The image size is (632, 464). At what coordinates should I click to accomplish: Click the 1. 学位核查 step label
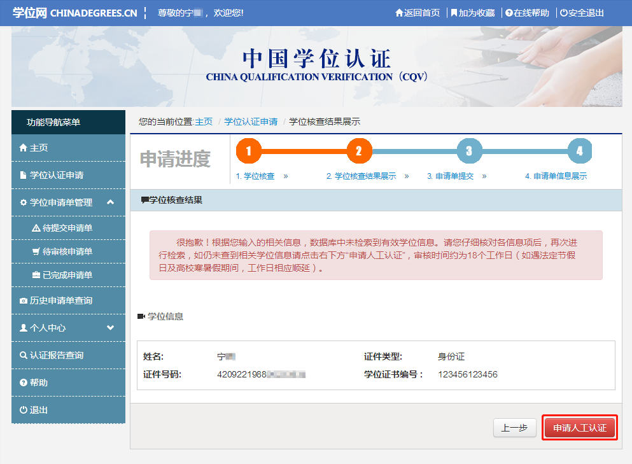[255, 176]
